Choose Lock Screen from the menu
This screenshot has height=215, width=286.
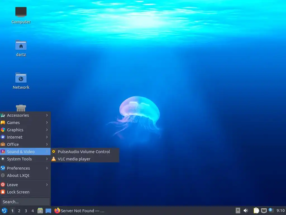[25, 192]
